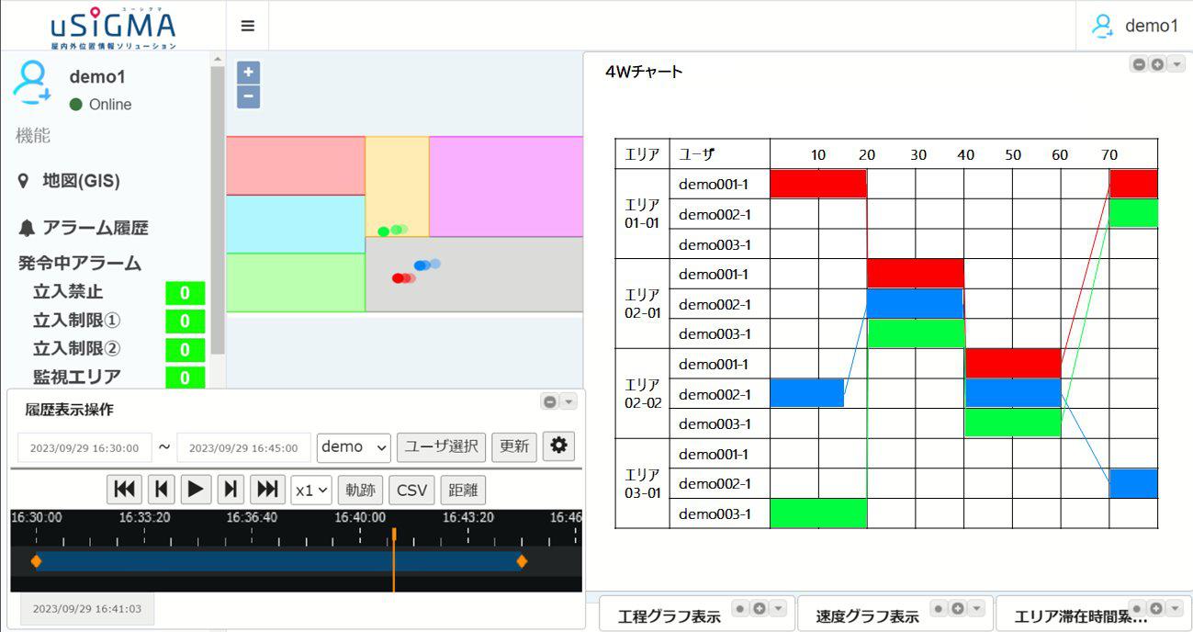Maximize the 4Wチャート panel with plus icon
Image resolution: width=1193 pixels, height=632 pixels.
1157,64
